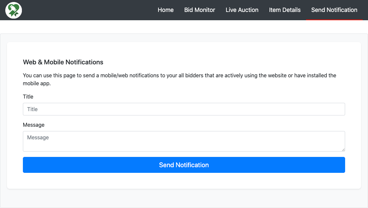Image resolution: width=368 pixels, height=208 pixels.
Task: Switch to the Live Auction page
Action: tap(242, 10)
